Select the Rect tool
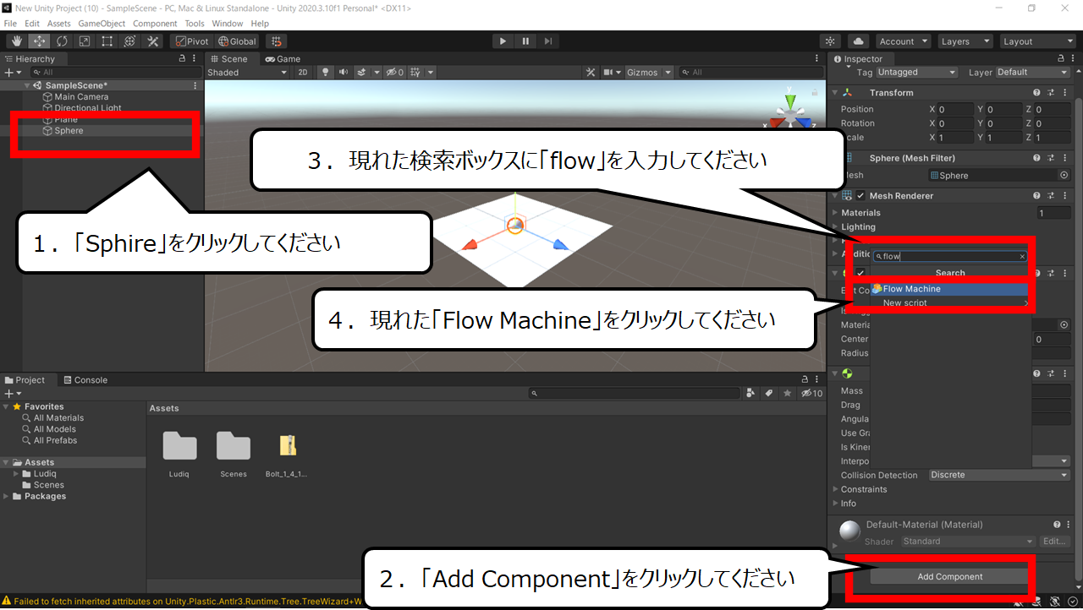 coord(107,41)
